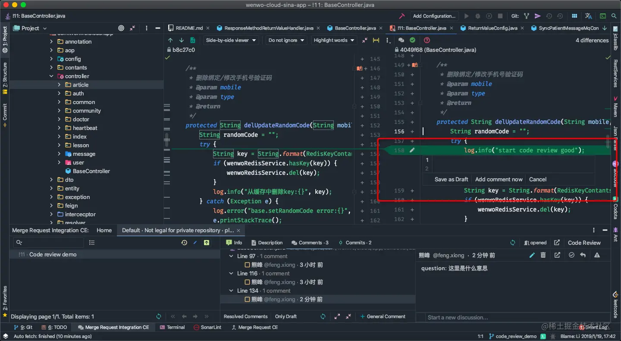
Task: Resolve the discussion via checkmark icon
Action: (571, 255)
